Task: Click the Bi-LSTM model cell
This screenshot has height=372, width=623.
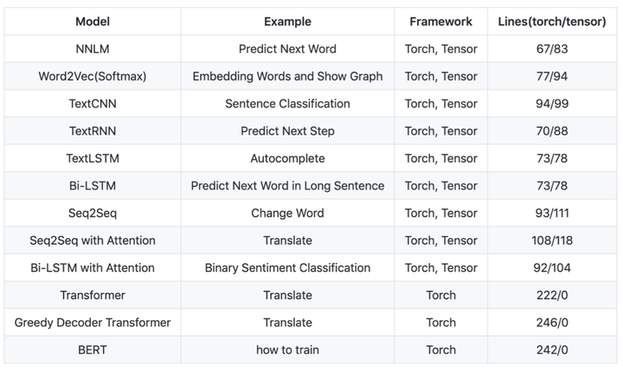Action: 93,186
